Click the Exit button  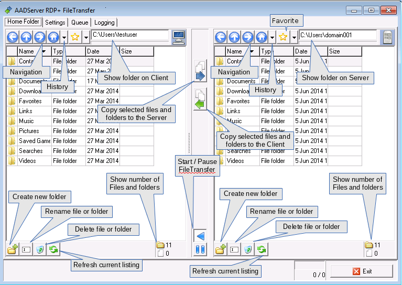(362, 271)
